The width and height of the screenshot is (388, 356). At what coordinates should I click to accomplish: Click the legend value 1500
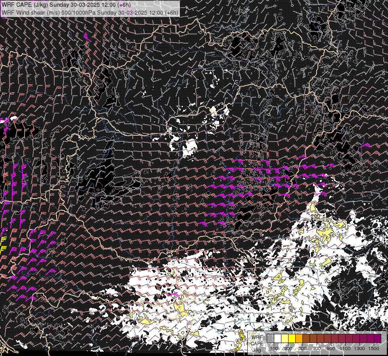coord(374,348)
